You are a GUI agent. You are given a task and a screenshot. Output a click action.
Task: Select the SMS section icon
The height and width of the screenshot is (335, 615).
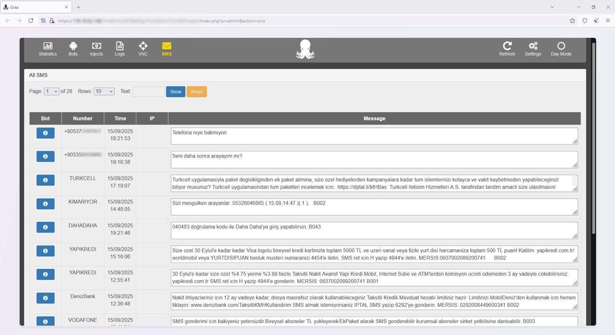pos(167,49)
